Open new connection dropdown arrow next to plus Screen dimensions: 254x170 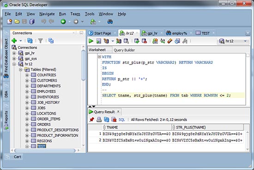(21, 41)
